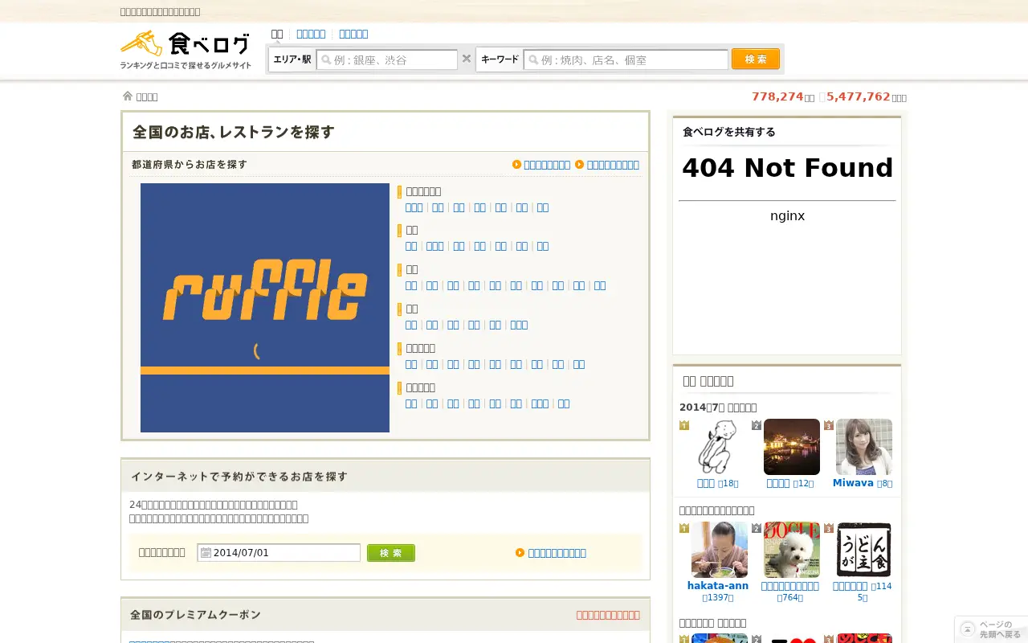Open the line-drawing sketch figure avatar

pos(719,447)
